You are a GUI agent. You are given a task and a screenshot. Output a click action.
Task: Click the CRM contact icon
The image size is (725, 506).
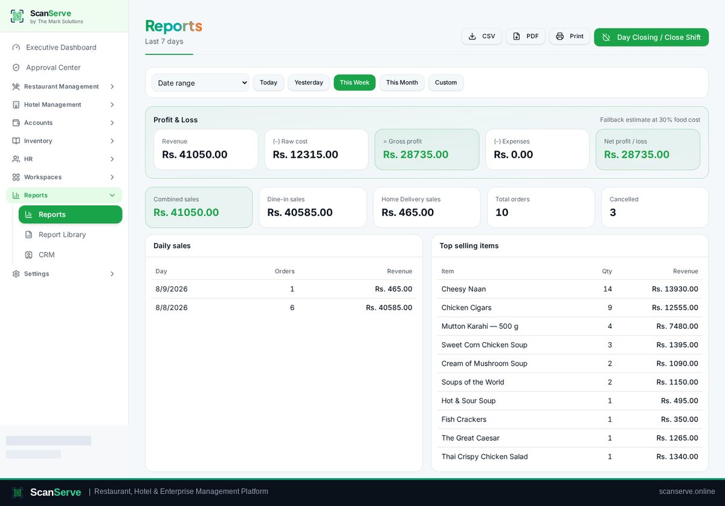(x=28, y=255)
